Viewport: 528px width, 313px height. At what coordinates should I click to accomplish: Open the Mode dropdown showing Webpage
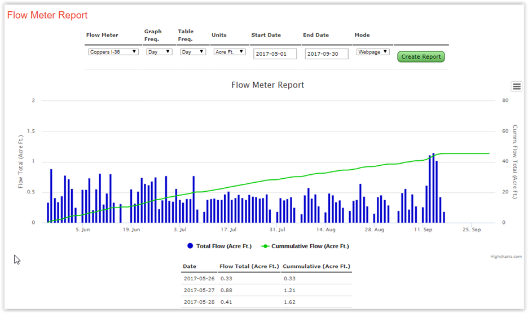point(373,52)
